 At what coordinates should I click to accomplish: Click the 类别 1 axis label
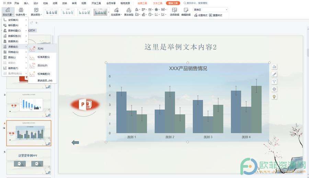click(131, 137)
